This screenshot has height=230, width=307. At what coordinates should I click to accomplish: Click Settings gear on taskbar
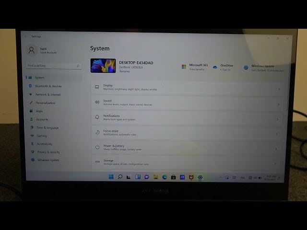200,177
